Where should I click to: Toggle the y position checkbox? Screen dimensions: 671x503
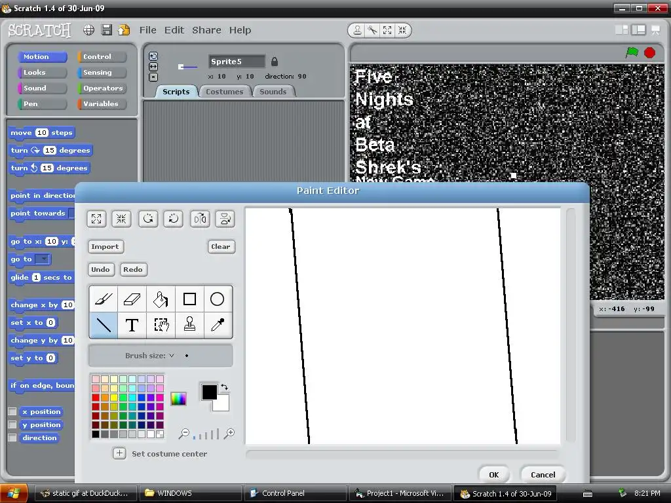coord(12,424)
